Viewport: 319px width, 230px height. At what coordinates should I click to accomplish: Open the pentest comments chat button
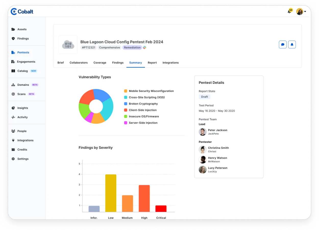click(x=283, y=44)
